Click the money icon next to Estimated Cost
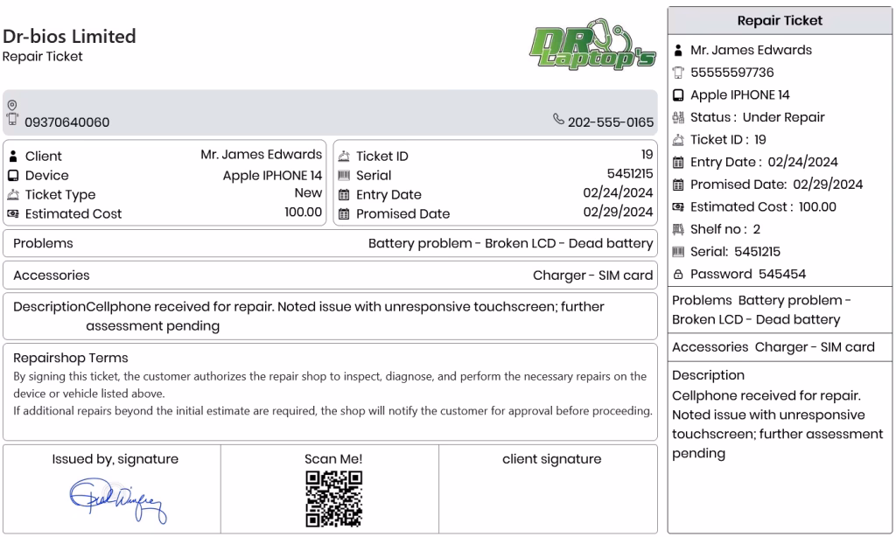Screen dimensions: 896x537 13,213
